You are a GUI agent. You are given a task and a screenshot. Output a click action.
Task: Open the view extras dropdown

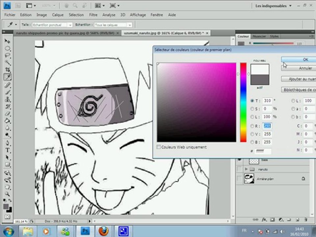pos(31,6)
